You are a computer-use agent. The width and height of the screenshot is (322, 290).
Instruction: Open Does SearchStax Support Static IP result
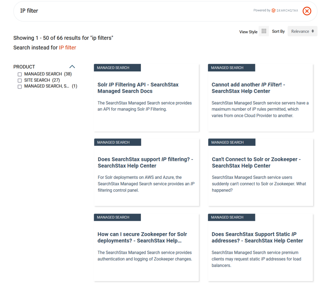(257, 237)
